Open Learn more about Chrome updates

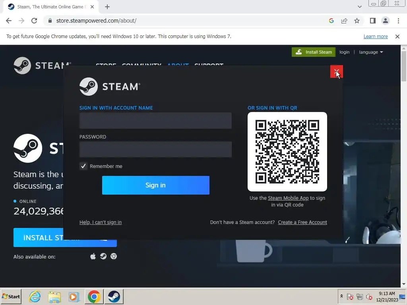[x=376, y=37]
